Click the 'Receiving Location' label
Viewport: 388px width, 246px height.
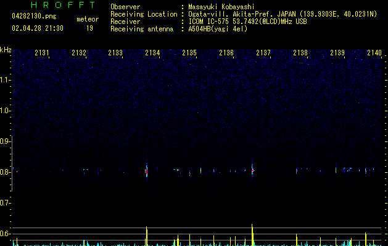click(x=144, y=14)
